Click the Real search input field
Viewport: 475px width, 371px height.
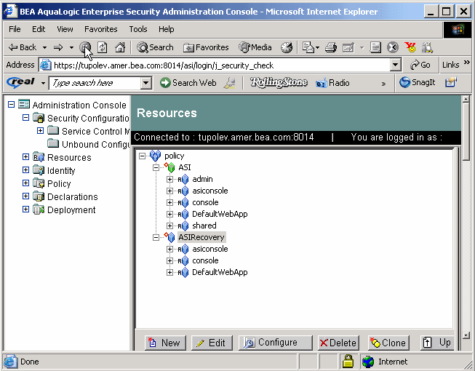(x=95, y=83)
